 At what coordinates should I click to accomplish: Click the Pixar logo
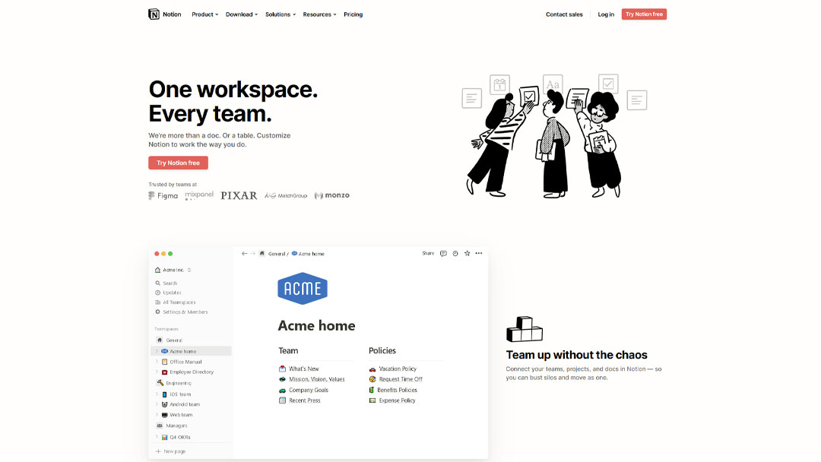pyautogui.click(x=239, y=196)
